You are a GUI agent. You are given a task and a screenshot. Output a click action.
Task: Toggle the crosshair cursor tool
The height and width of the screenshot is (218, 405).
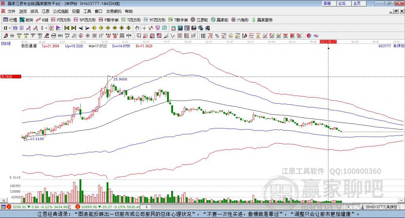(144, 28)
